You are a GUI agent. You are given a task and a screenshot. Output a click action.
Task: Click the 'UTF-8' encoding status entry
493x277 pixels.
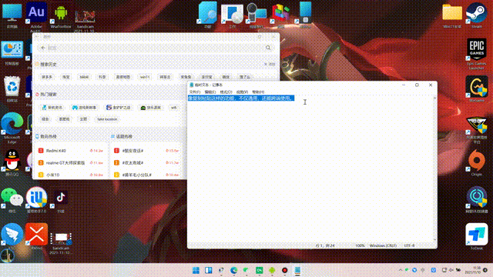(409, 245)
